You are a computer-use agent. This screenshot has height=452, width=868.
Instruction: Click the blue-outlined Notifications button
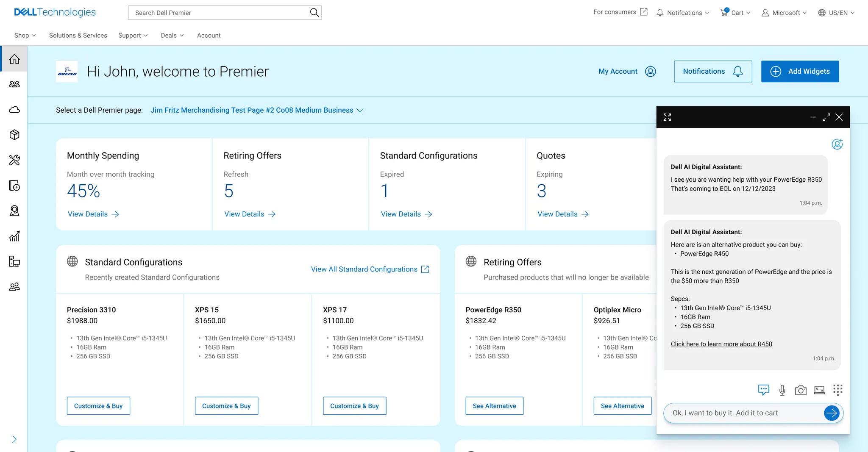coord(713,72)
